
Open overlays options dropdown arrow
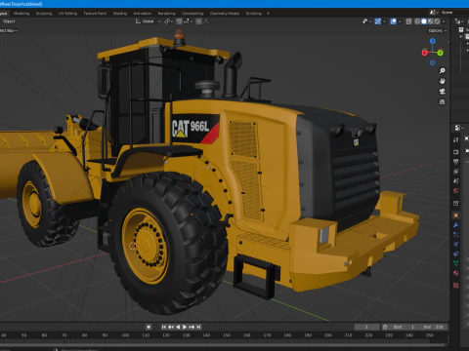point(400,21)
